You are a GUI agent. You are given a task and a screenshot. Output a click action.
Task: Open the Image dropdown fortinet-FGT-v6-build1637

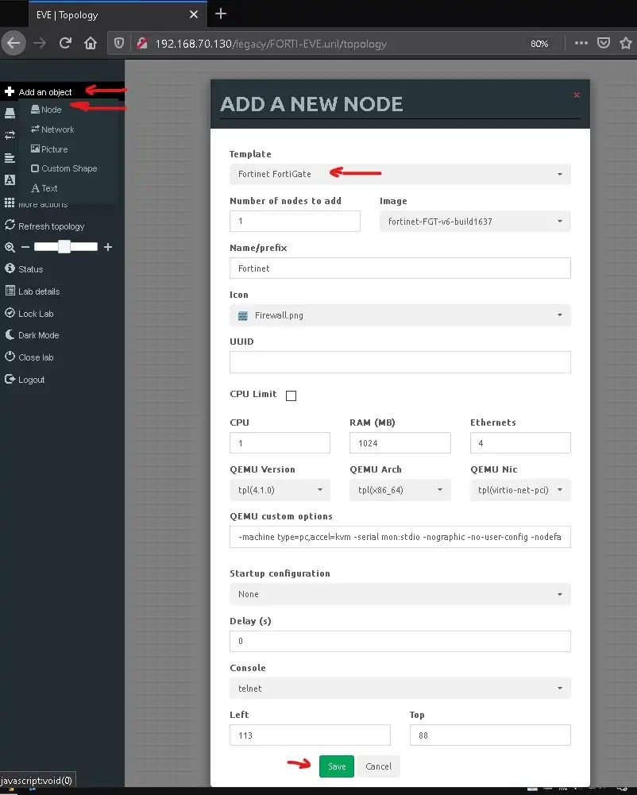coord(475,221)
